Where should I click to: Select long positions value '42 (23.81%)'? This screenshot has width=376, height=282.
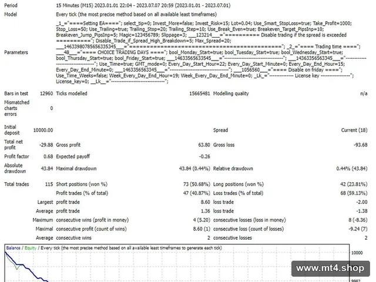tap(354, 184)
